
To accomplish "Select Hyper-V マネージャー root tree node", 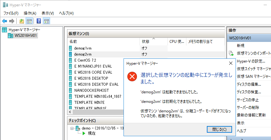I will [x=24, y=30].
